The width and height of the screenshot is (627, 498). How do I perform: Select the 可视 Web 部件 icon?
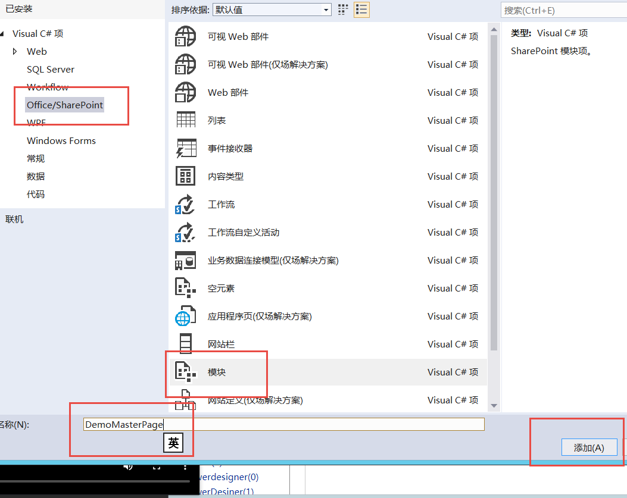point(186,36)
